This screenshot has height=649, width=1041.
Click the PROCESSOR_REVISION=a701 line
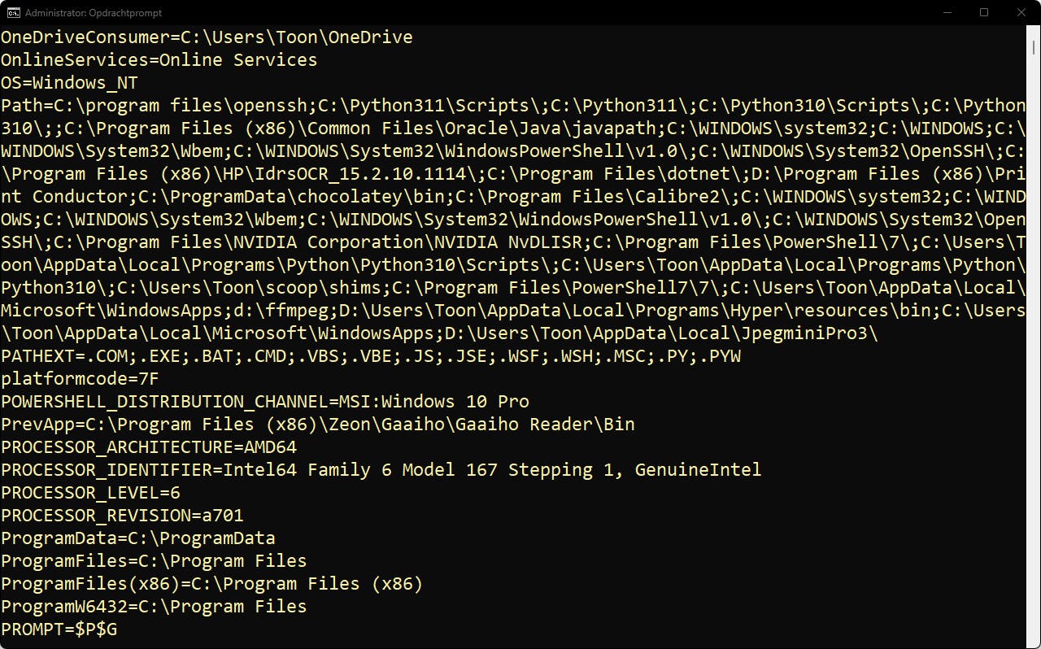[x=122, y=516]
